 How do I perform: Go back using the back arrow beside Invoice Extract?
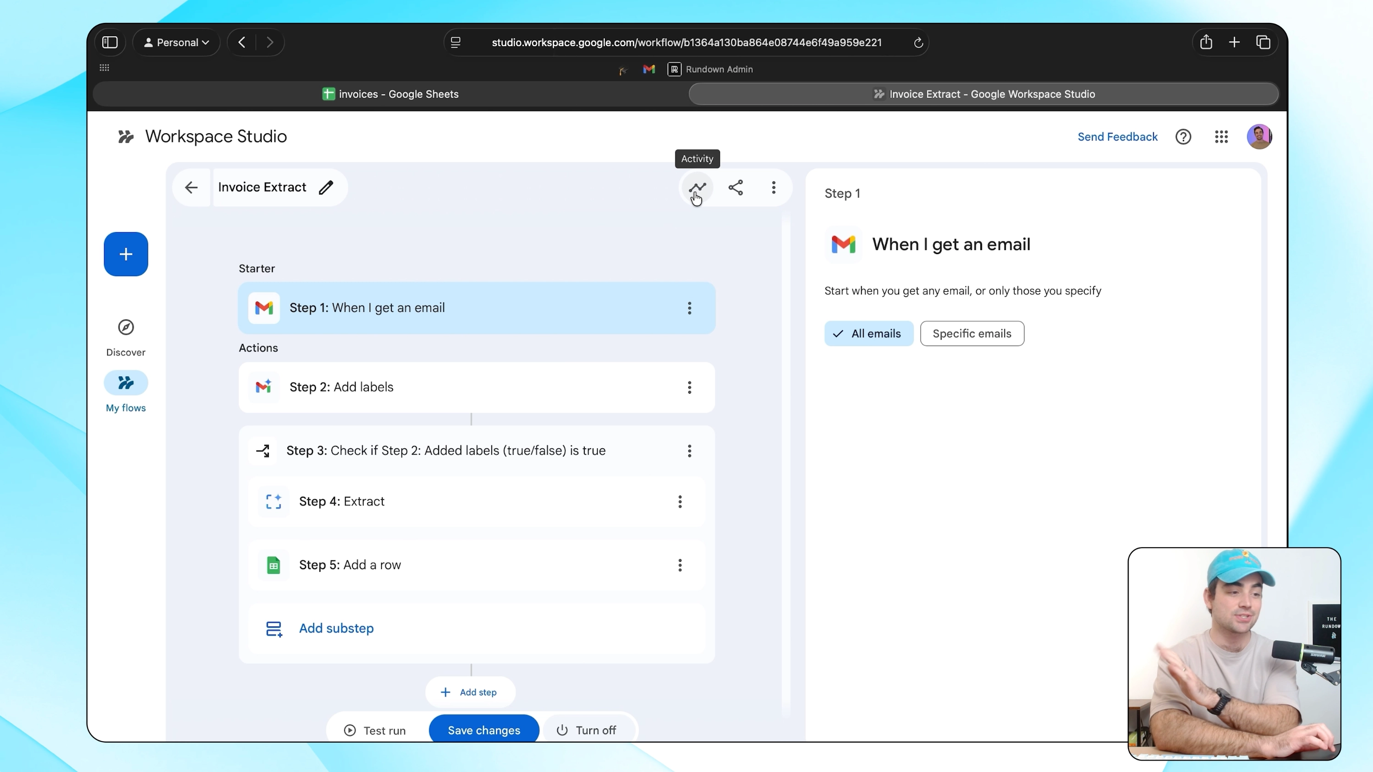point(192,187)
